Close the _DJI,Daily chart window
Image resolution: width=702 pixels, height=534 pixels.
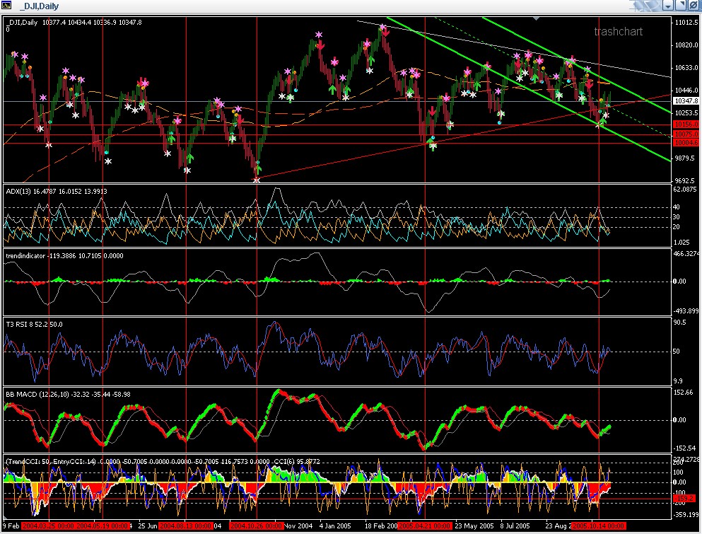(x=693, y=6)
